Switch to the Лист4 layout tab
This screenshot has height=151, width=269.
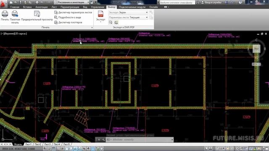click(57, 144)
